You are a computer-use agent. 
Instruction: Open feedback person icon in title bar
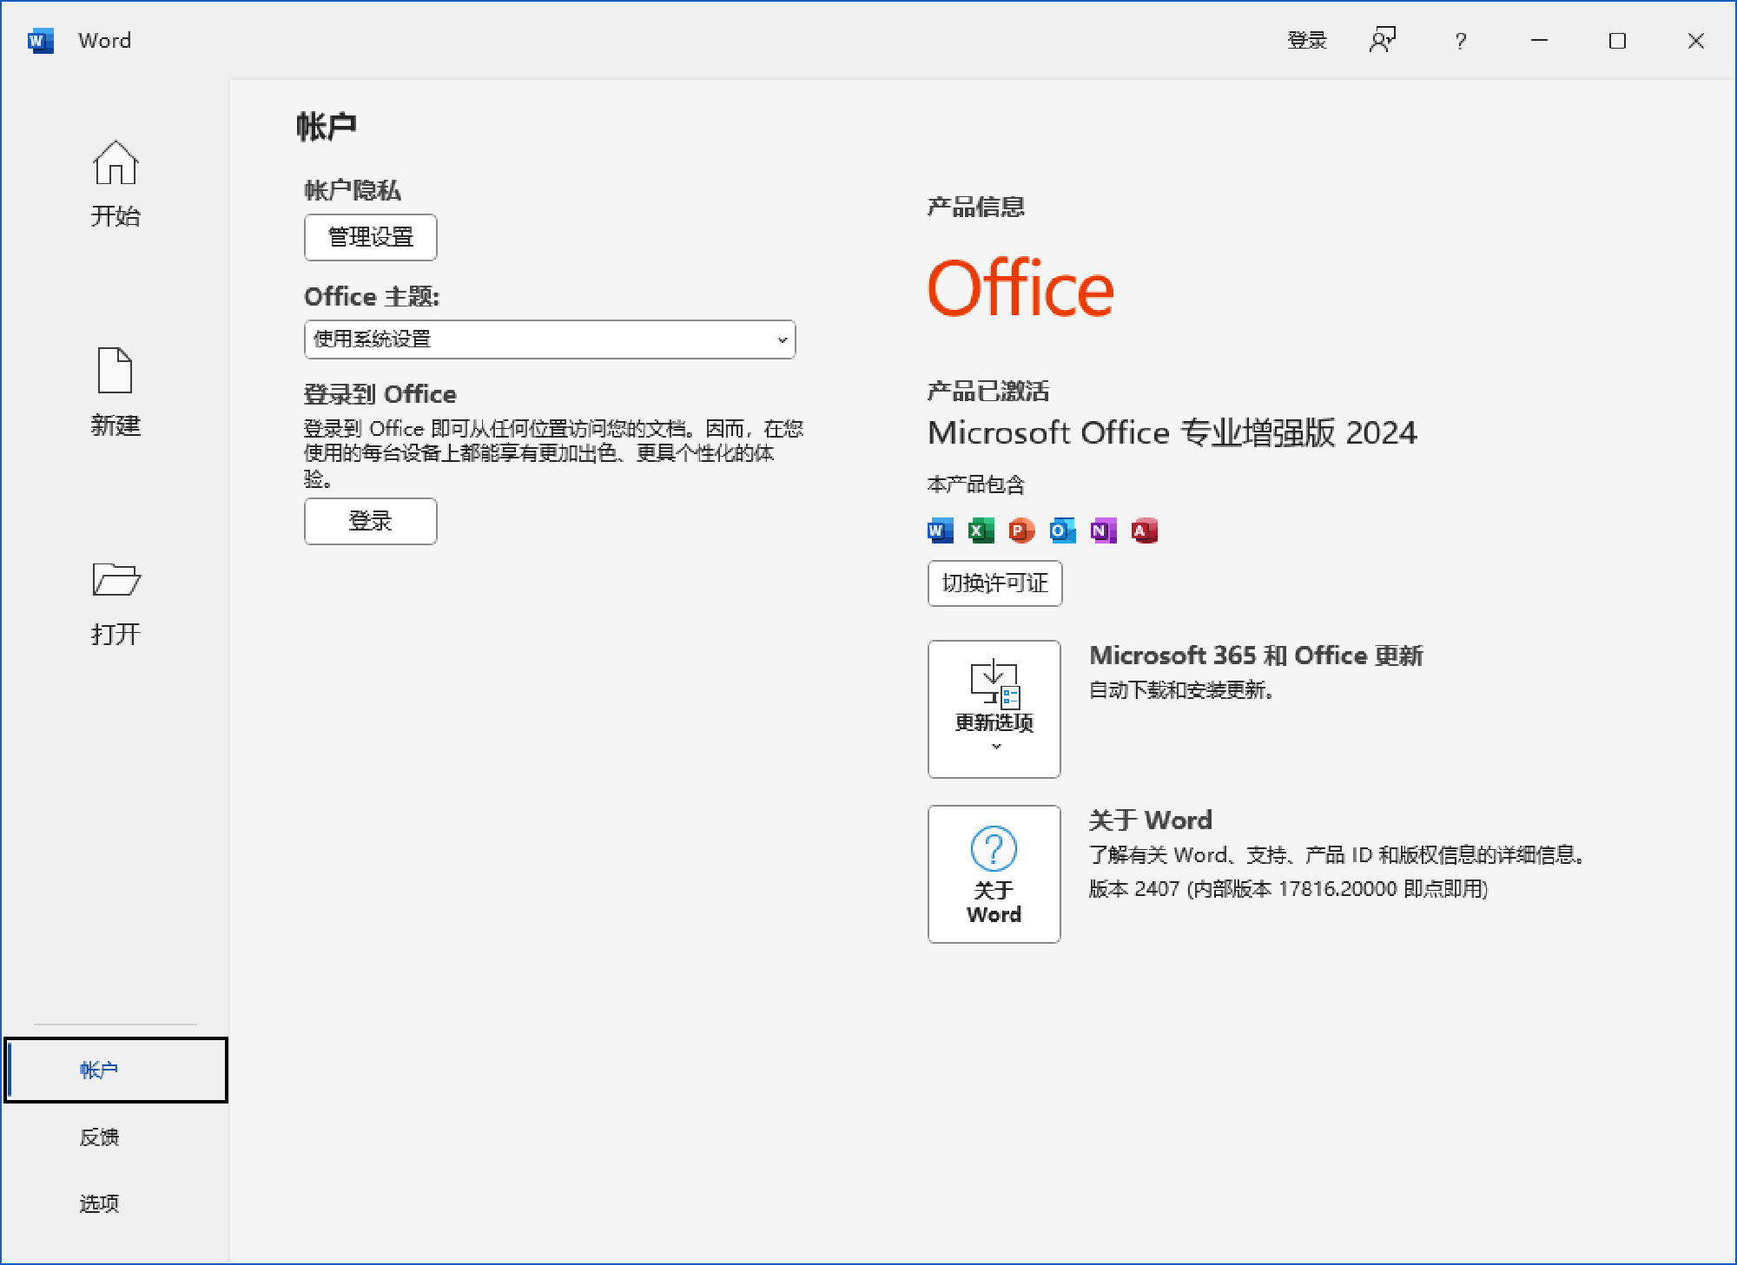(1383, 39)
